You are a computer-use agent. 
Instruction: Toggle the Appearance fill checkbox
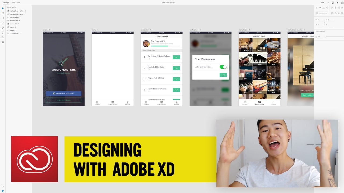click(x=317, y=36)
